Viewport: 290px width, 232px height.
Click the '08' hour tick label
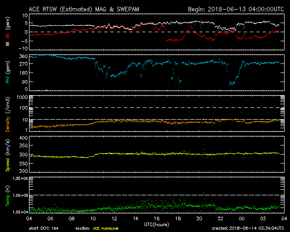tap(72, 219)
